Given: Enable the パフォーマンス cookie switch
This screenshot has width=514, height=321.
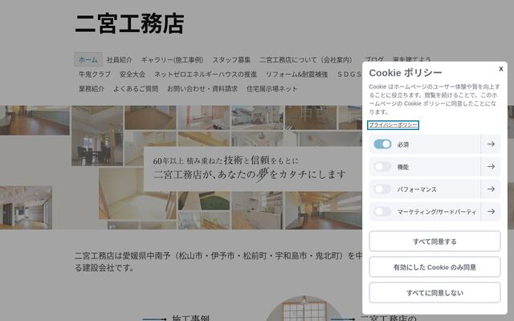Looking at the screenshot, I should click(382, 189).
